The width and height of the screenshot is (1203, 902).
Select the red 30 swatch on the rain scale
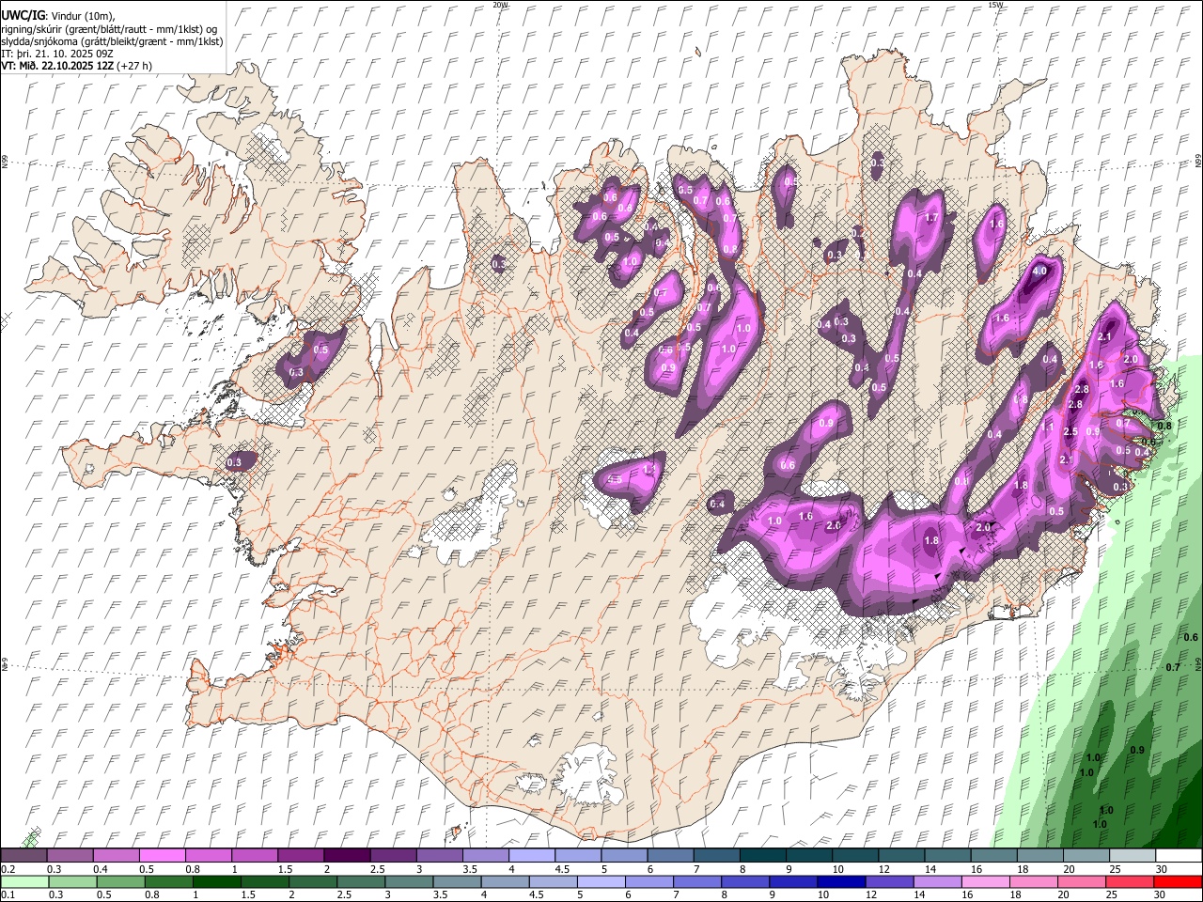(1177, 882)
